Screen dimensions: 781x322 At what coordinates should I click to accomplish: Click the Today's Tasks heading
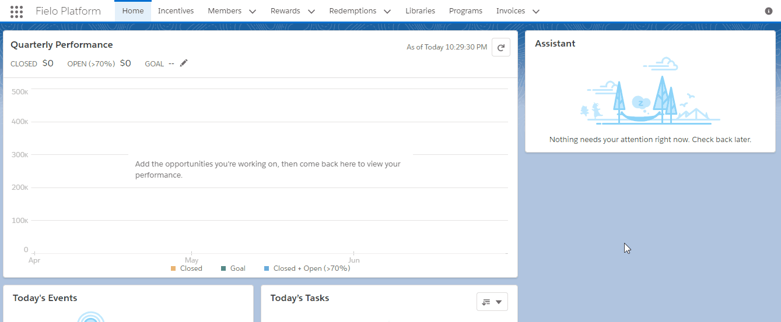click(x=300, y=298)
